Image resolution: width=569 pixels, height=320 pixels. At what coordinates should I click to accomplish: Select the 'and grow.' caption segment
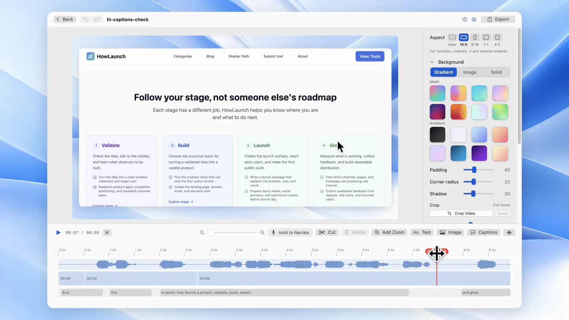[485, 293]
